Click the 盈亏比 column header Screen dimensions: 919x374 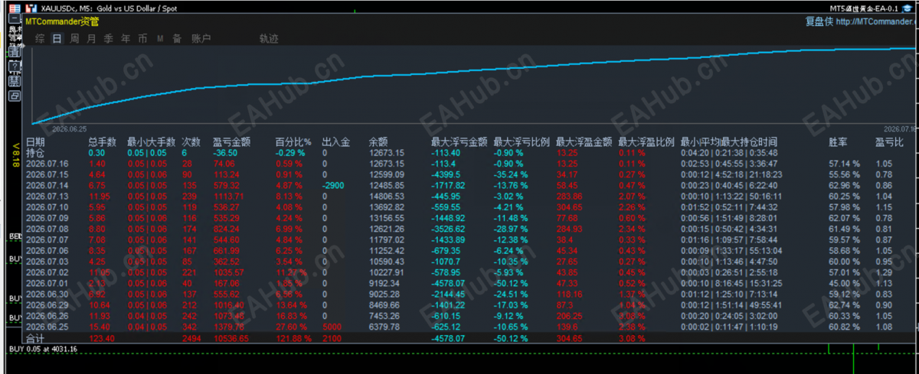889,142
